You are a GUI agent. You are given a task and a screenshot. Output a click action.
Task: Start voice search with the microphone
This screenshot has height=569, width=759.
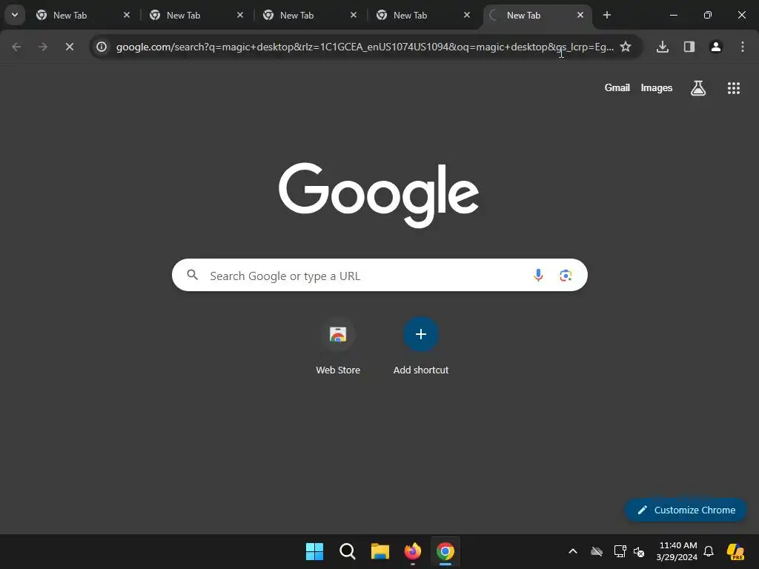(x=538, y=276)
